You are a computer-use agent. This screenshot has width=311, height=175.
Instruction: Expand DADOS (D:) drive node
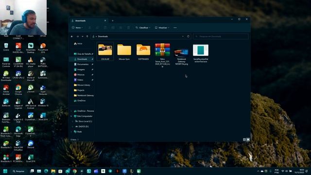coord(73,126)
